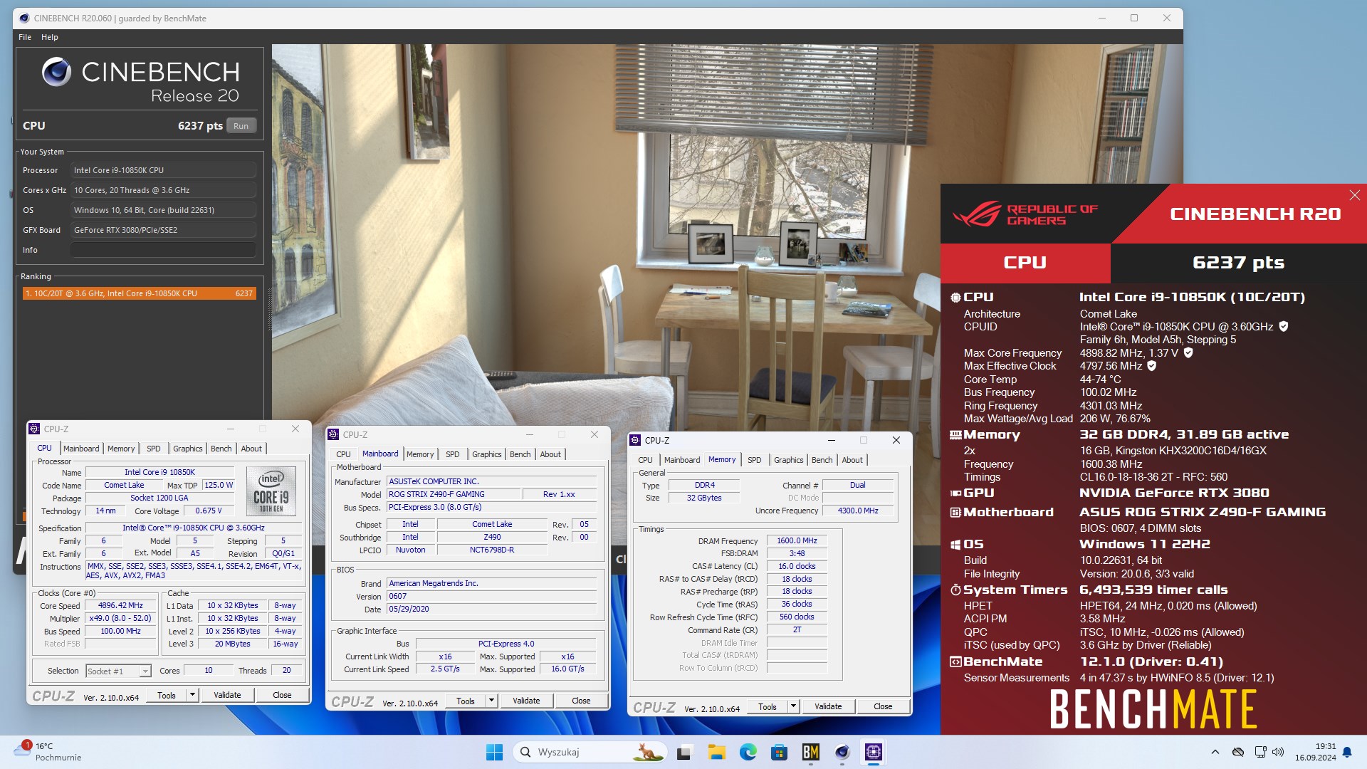The width and height of the screenshot is (1367, 769).
Task: Click the Motherboard section icon in BenchMate panel
Action: (955, 512)
